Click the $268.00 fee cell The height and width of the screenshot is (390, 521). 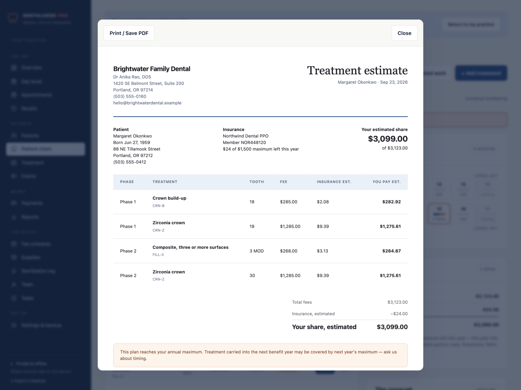click(288, 251)
